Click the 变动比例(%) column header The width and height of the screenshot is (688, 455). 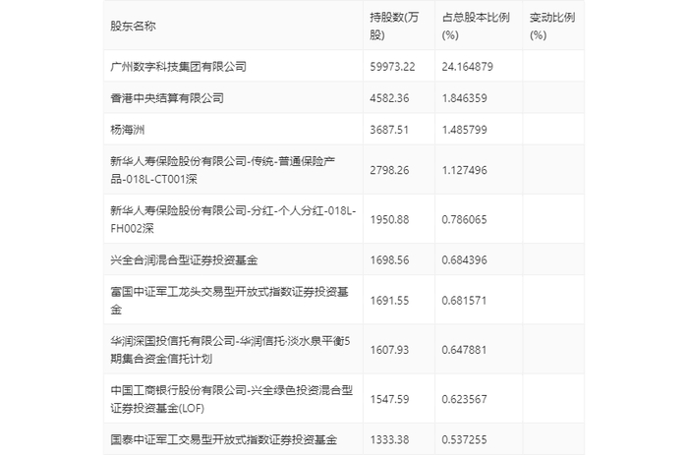(x=552, y=26)
